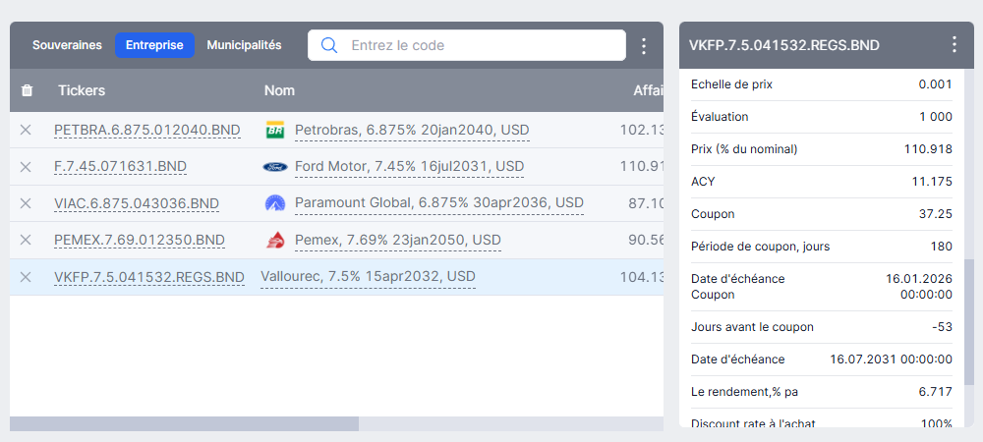This screenshot has height=442, width=983.
Task: Remove the Vallourec bond row
Action: 26,277
